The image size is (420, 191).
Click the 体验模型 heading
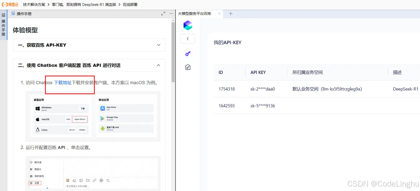click(x=25, y=30)
